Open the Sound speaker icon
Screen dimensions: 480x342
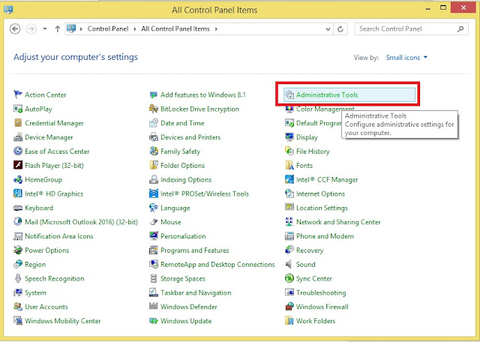pyautogui.click(x=289, y=264)
